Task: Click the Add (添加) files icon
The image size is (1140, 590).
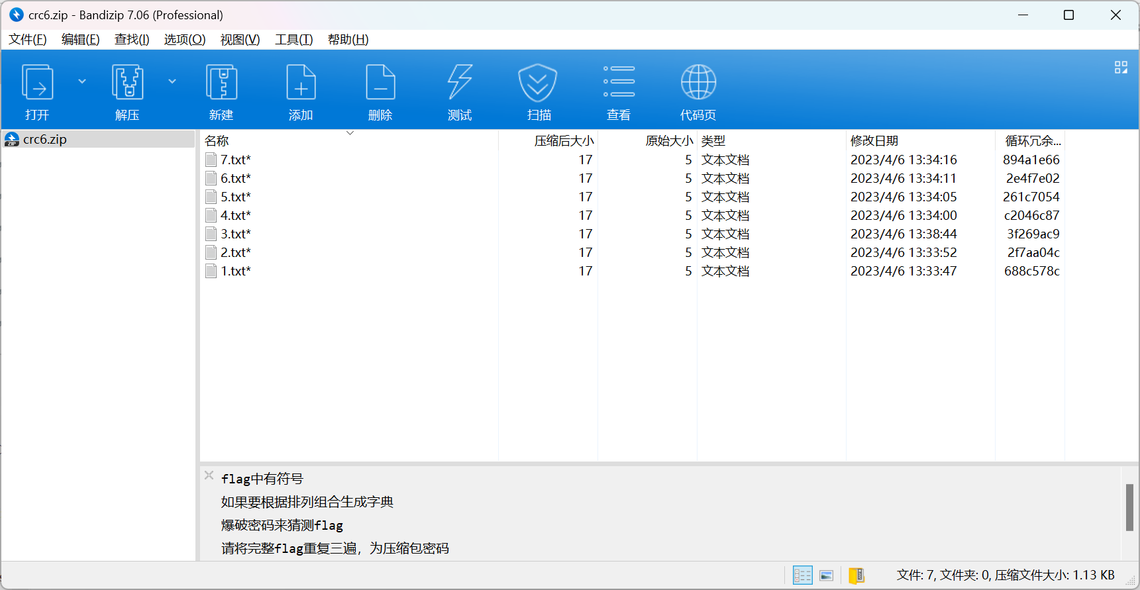Action: [301, 83]
